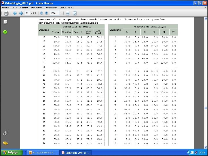Click the 'Resposta da Instituição' header
Screen dimensions: 208x156
coord(150,27)
